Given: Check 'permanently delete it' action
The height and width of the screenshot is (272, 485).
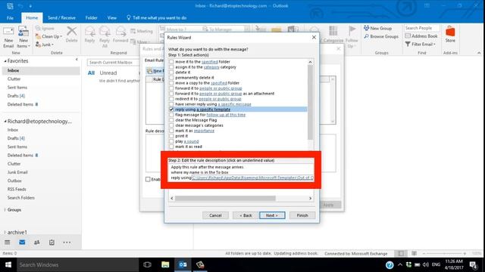Looking at the screenshot, I should click(171, 77).
